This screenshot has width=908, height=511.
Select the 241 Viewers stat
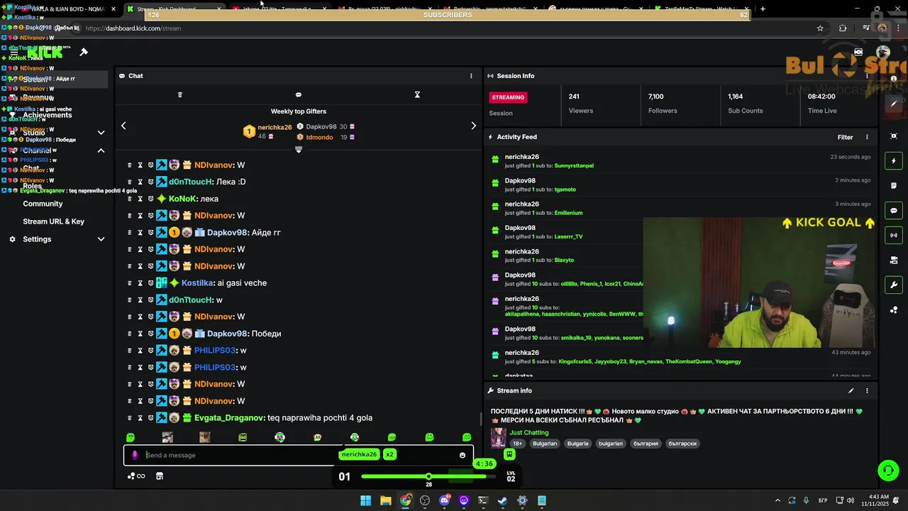pos(581,103)
